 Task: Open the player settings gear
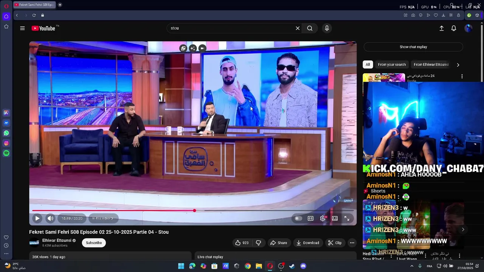coord(323,218)
